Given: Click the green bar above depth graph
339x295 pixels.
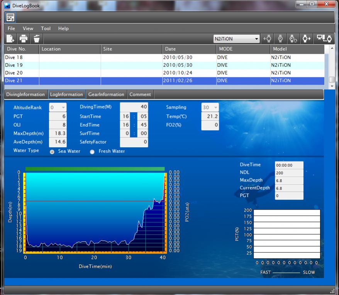Looking at the screenshot, I should pos(95,169).
